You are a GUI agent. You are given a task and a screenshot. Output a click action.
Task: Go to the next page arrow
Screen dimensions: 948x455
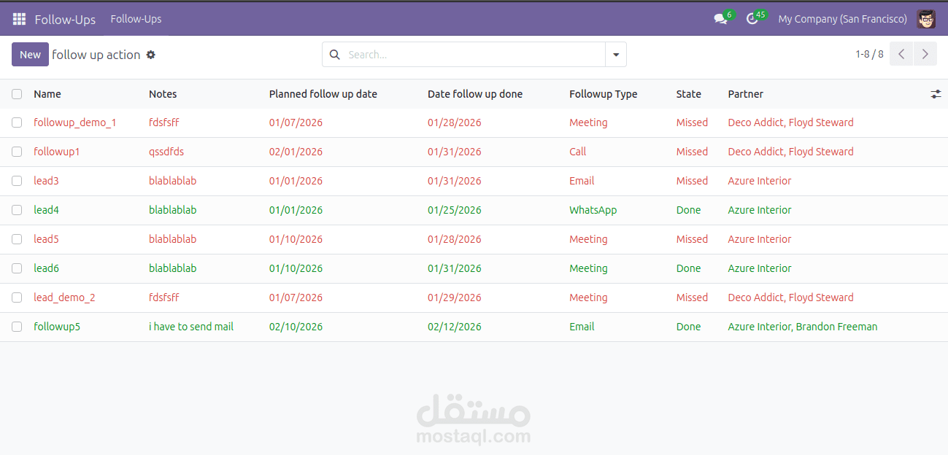click(925, 54)
